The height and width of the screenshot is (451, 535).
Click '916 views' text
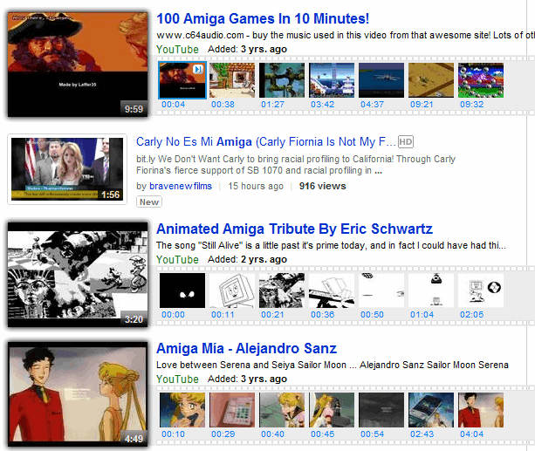[322, 186]
